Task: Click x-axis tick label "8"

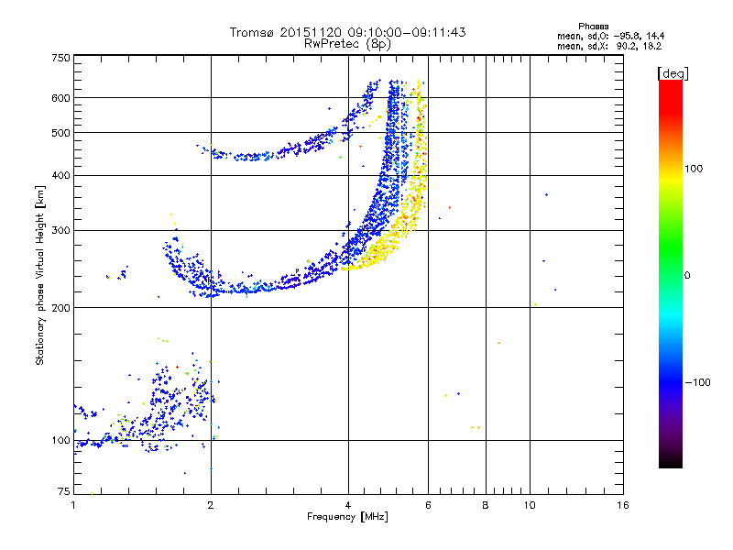Action: click(x=486, y=505)
